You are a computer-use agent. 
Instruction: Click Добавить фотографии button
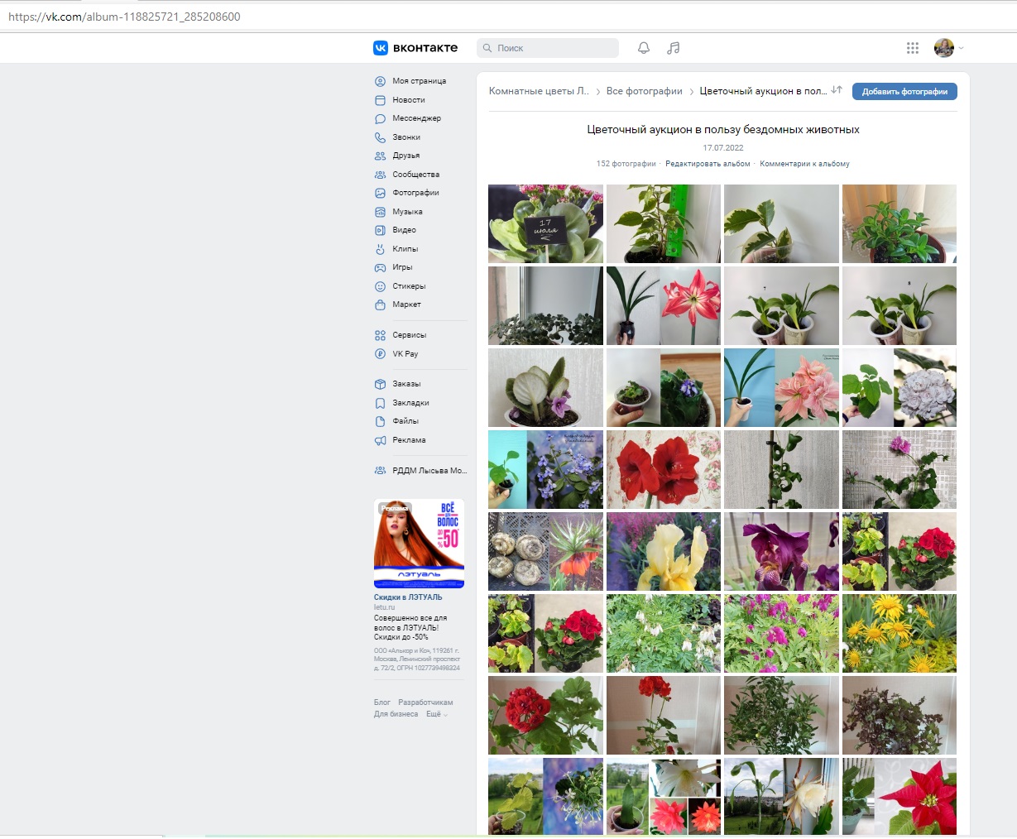pos(904,92)
